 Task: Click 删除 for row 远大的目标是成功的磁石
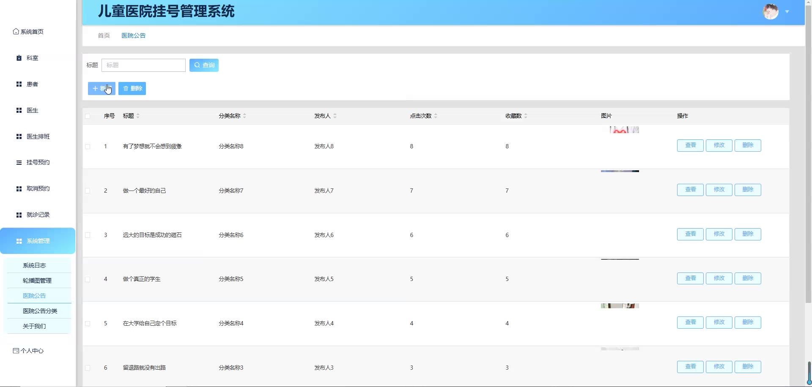748,234
